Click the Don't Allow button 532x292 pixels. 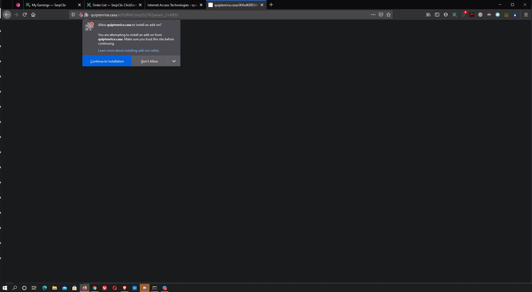coord(149,61)
